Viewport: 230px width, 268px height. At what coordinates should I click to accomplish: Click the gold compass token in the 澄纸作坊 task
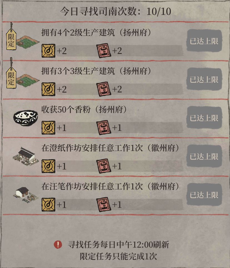(x=49, y=166)
